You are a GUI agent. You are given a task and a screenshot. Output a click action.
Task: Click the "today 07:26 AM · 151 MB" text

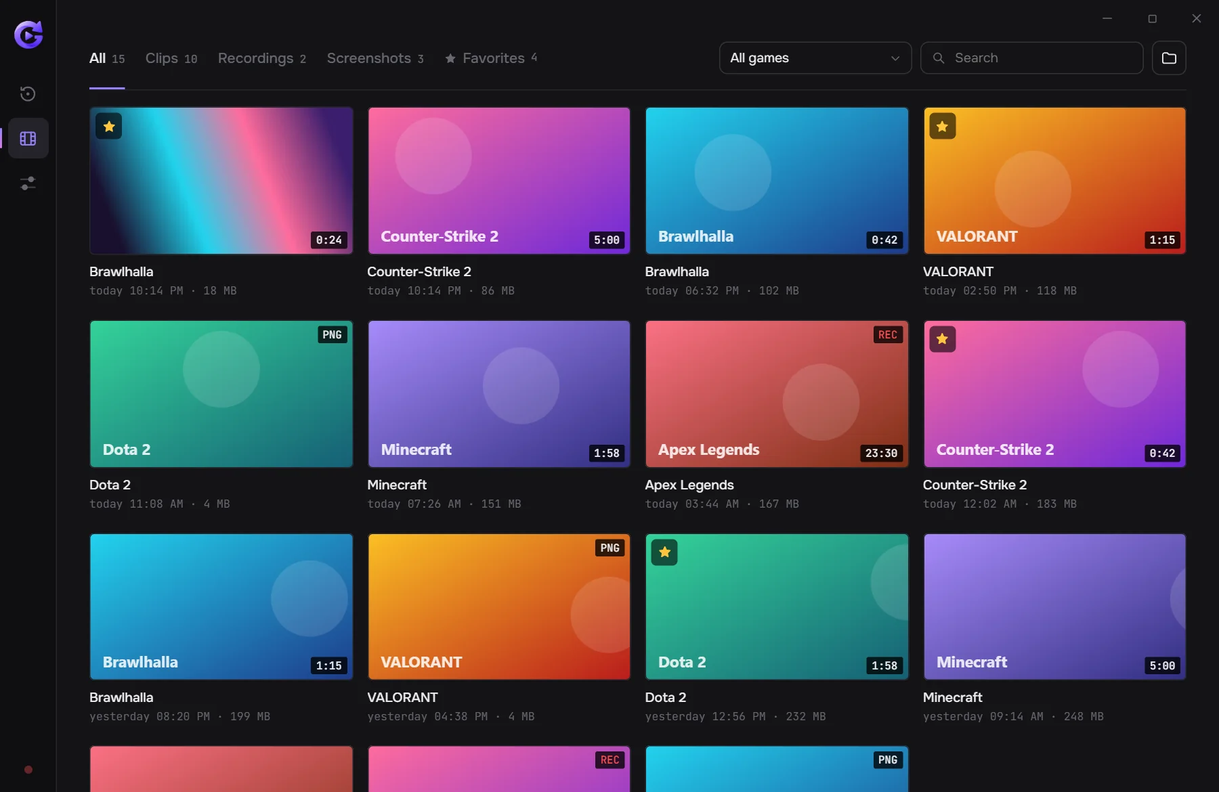(x=444, y=504)
